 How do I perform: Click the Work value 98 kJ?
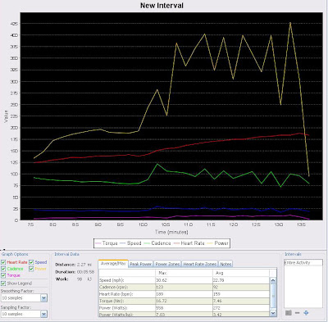[84, 279]
